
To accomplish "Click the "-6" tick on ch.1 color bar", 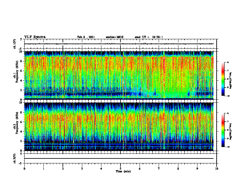I will pyautogui.click(x=227, y=62).
